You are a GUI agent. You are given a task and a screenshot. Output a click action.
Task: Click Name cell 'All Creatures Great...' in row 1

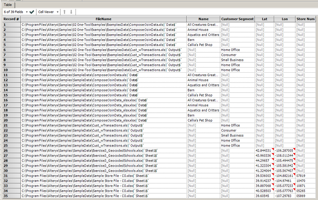point(203,25)
